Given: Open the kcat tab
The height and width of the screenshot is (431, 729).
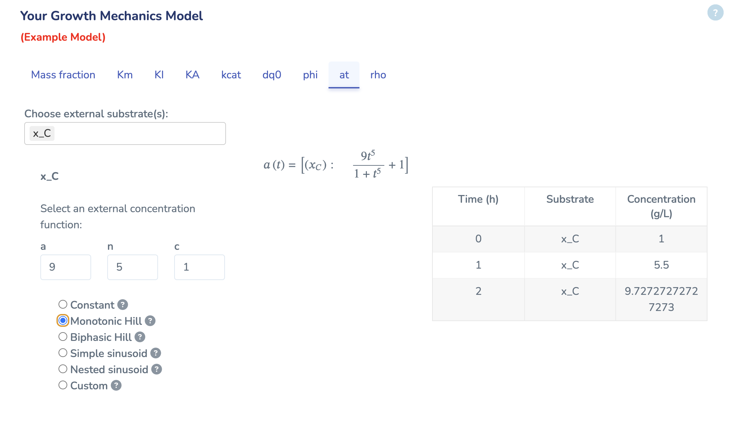Looking at the screenshot, I should point(231,75).
